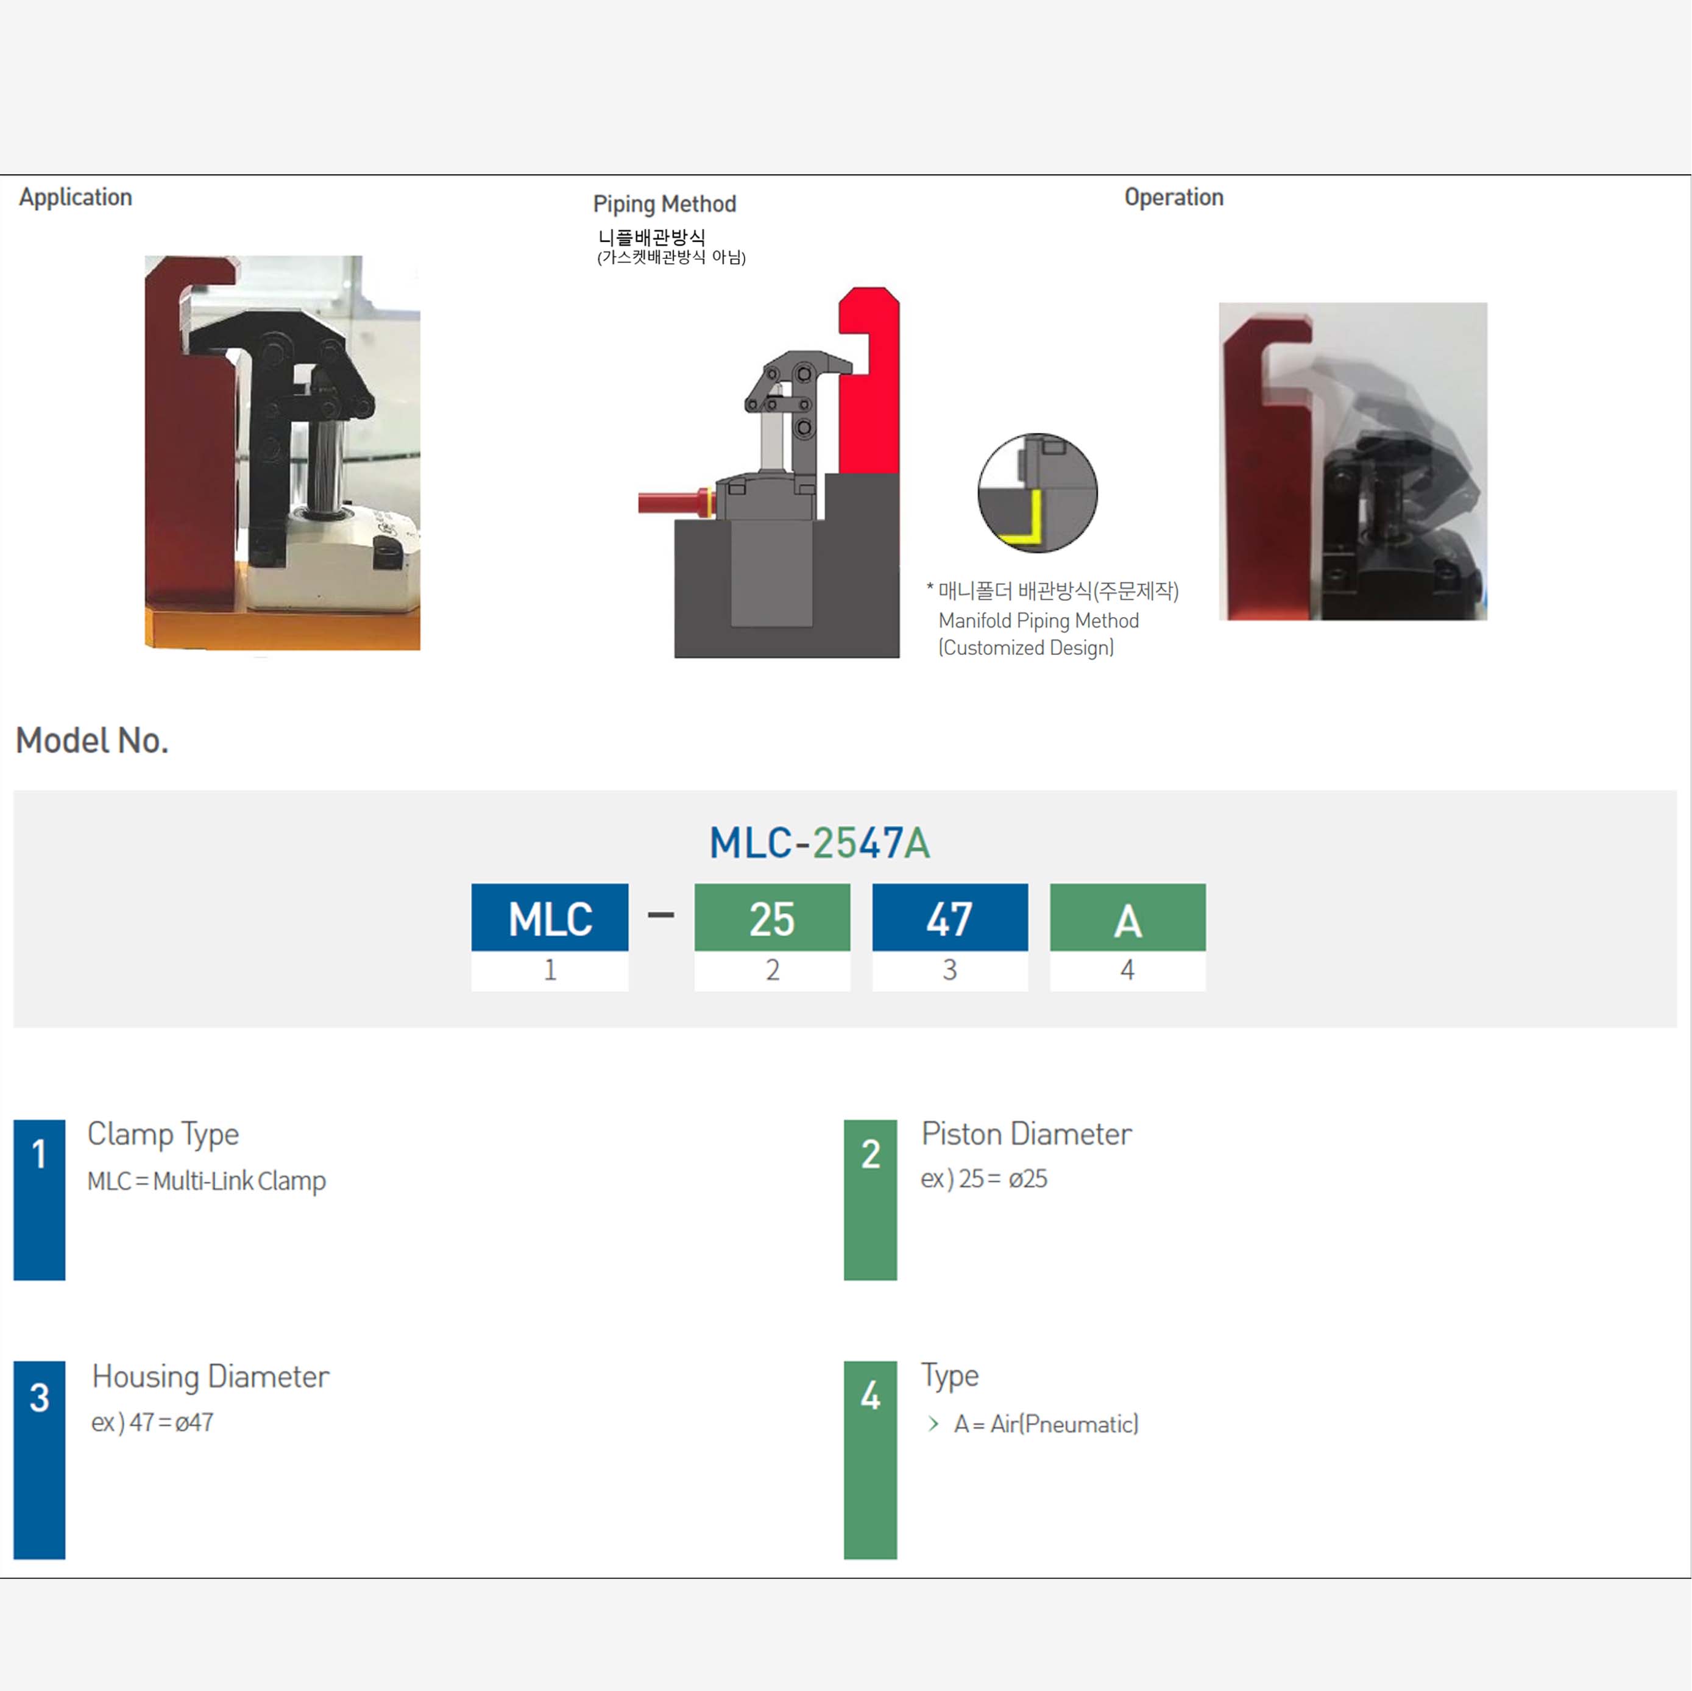Screen dimensions: 1692x1691
Task: Select the green 25 code block
Action: click(771, 917)
